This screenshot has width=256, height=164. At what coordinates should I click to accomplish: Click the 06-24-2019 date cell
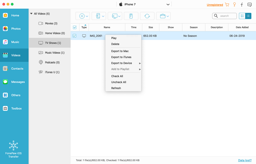(237, 36)
